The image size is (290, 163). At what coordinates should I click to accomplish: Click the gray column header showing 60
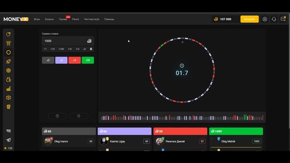coord(69,131)
